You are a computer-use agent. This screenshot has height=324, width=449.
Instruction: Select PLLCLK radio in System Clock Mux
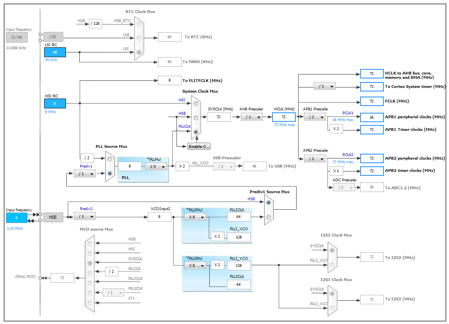[x=196, y=132]
